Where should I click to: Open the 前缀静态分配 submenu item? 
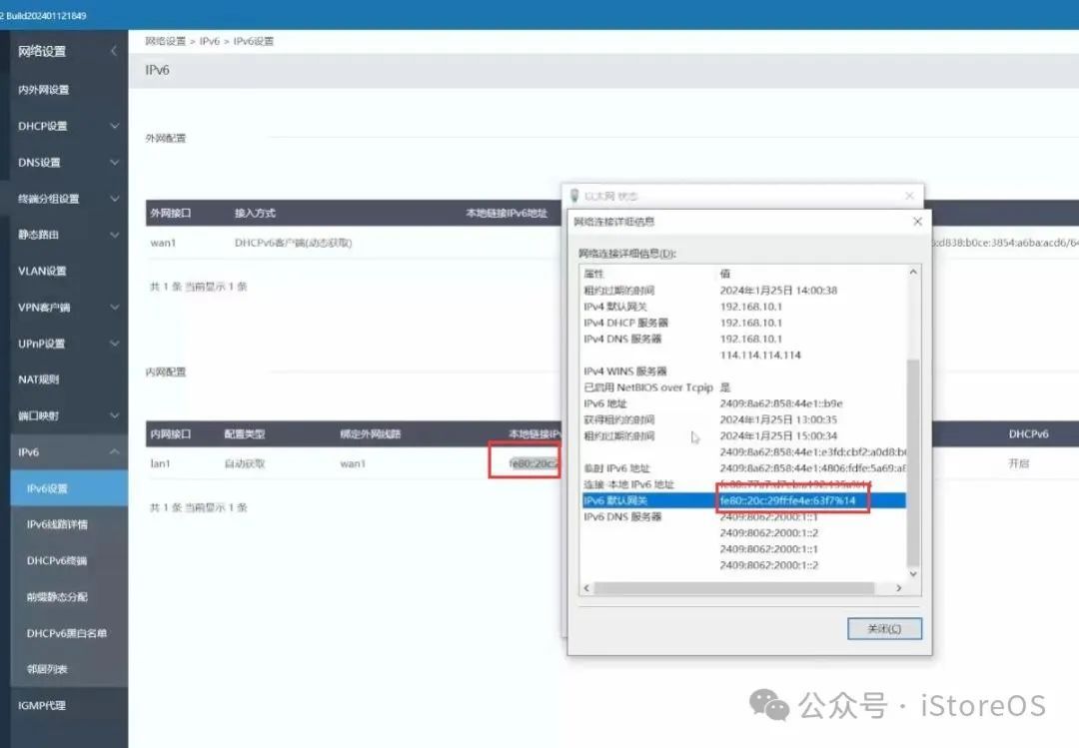(57, 597)
